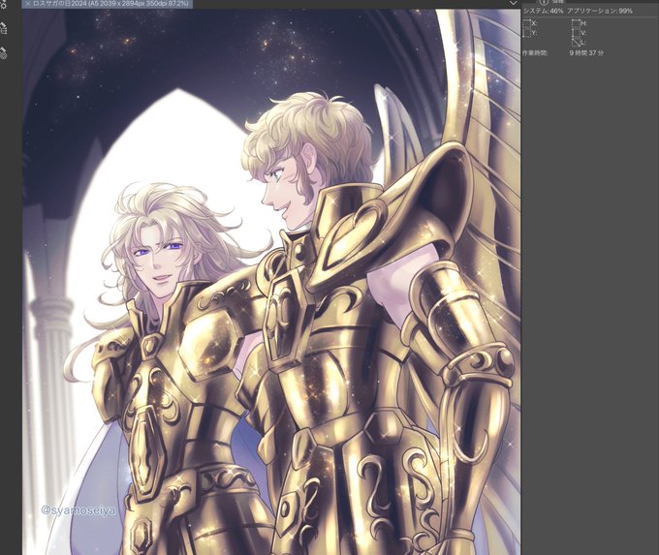
Task: Click the 作業時間 label
Action: tap(535, 53)
